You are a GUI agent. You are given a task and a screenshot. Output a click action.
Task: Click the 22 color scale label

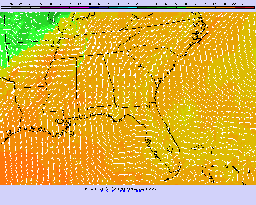[244, 4]
